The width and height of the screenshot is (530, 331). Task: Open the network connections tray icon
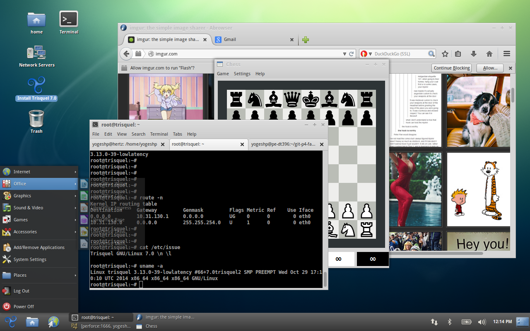click(434, 322)
